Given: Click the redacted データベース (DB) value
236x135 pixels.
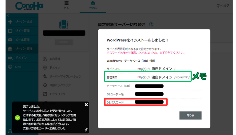Looking at the screenshot, I should pos(149,86).
